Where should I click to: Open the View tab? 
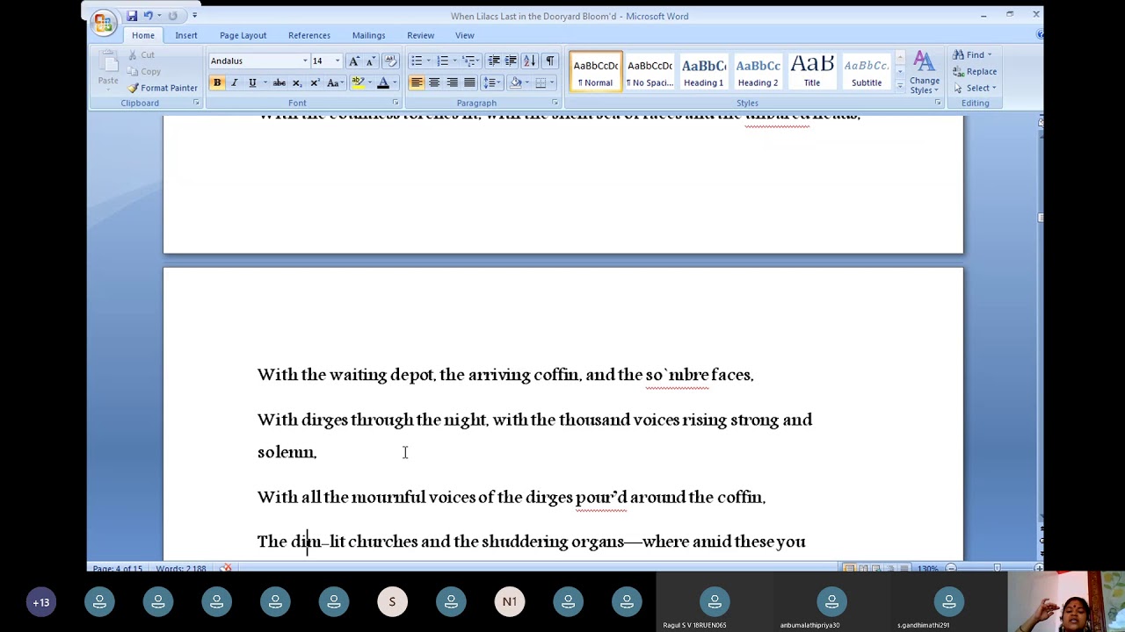tap(465, 35)
